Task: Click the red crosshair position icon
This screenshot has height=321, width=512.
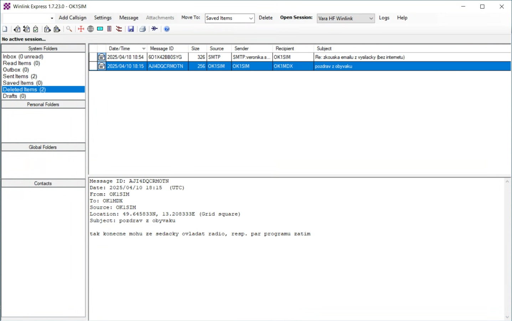Action: pos(81,29)
